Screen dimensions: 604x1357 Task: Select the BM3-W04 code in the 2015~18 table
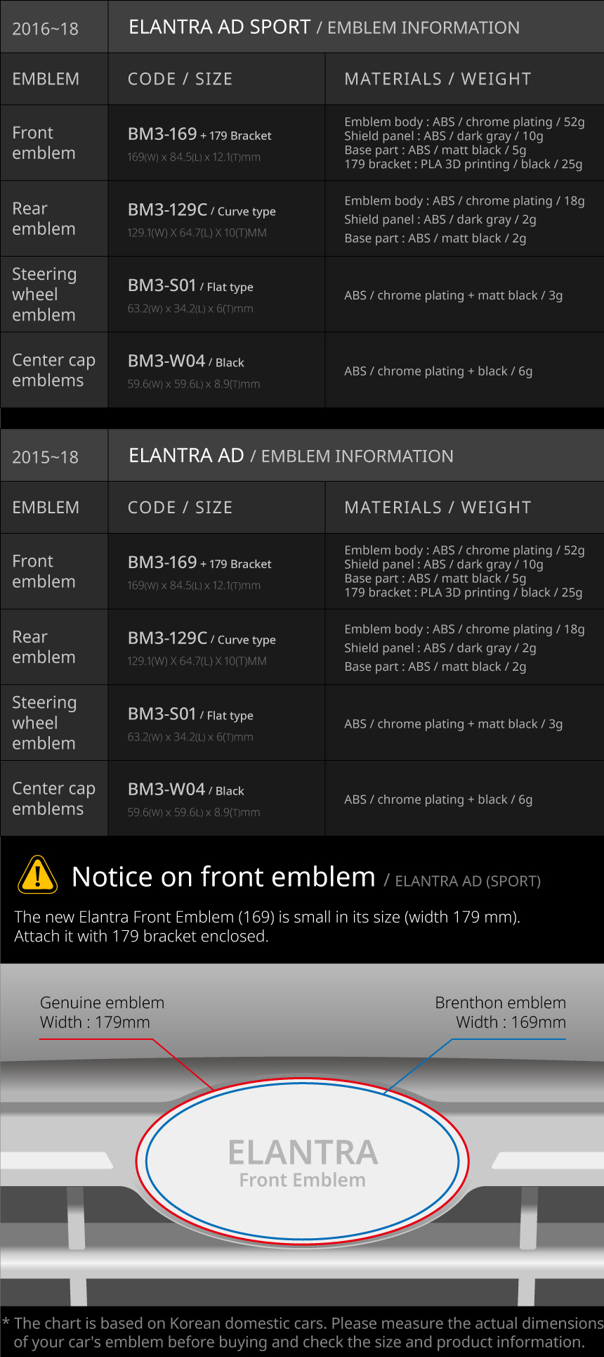click(166, 790)
